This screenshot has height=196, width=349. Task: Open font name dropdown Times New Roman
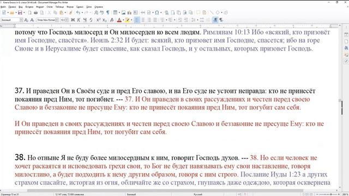tap(57, 20)
